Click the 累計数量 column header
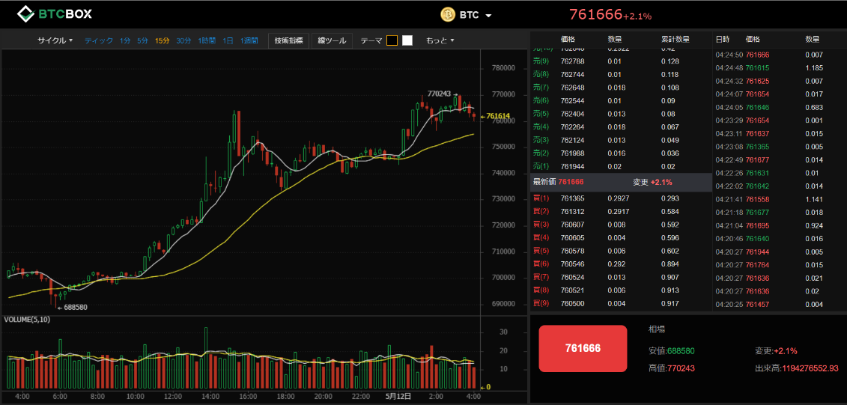847x405 pixels. (x=676, y=40)
